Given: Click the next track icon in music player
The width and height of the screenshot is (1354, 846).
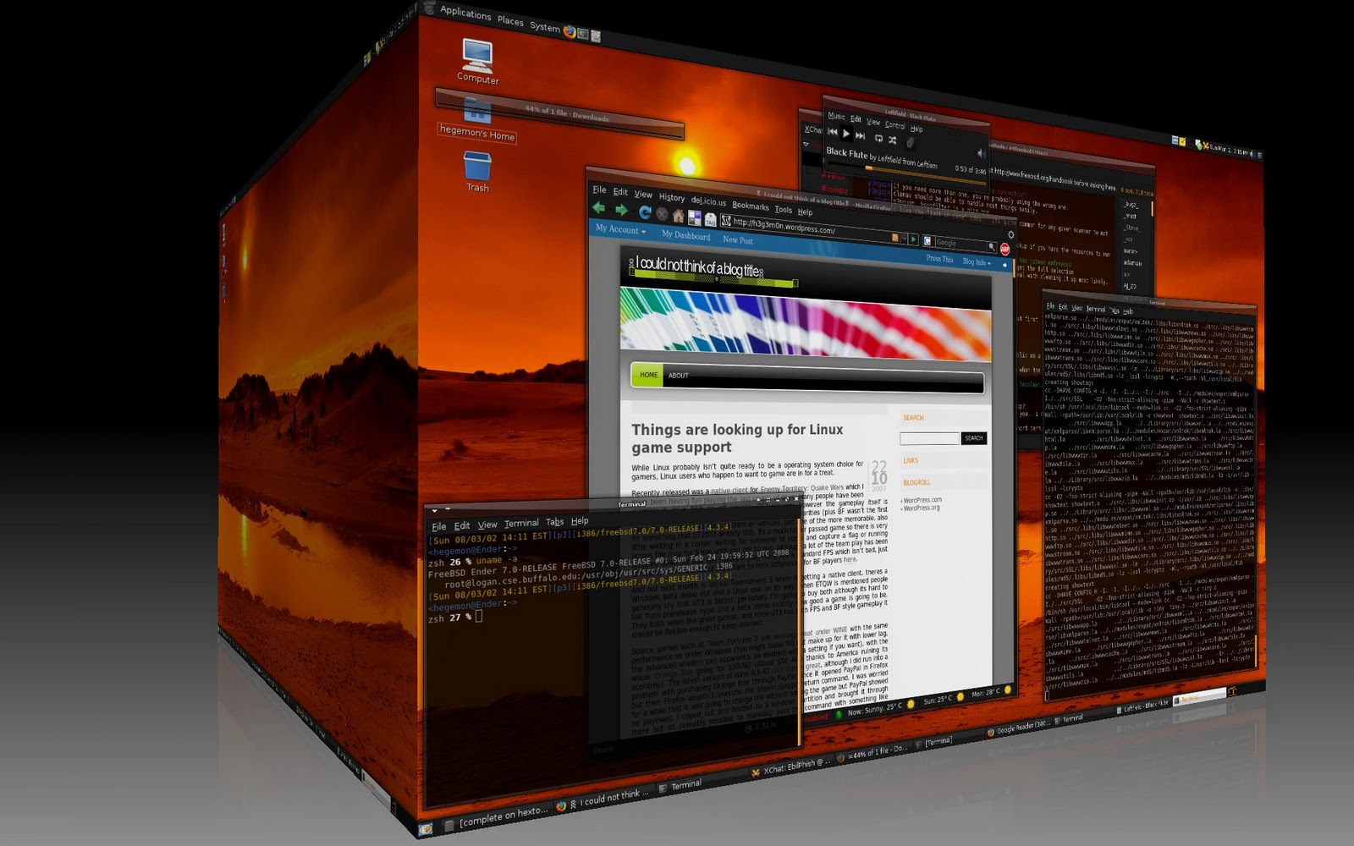Looking at the screenshot, I should pos(860,136).
